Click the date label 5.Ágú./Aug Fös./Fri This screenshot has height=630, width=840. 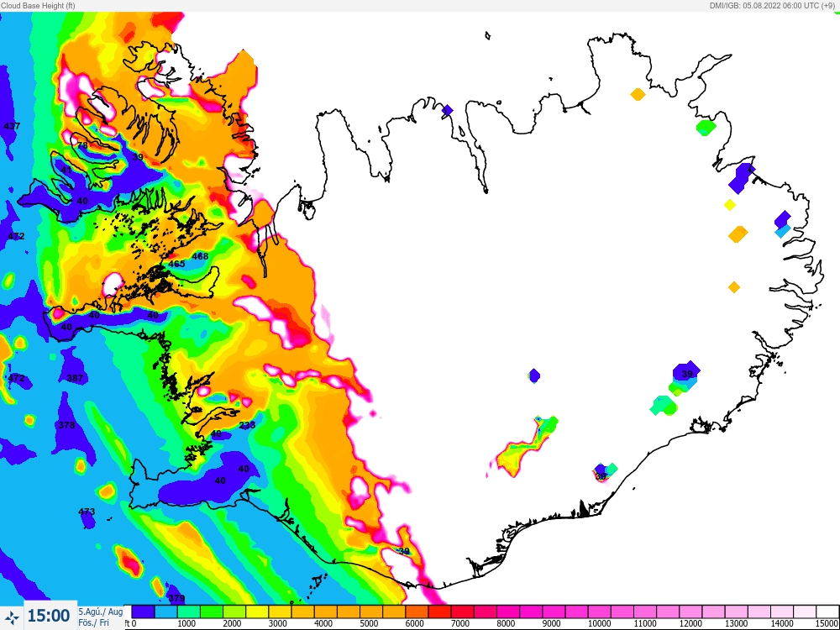pyautogui.click(x=100, y=617)
